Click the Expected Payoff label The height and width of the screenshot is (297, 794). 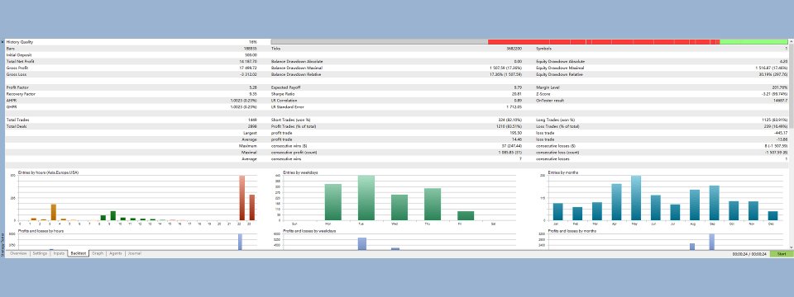click(x=285, y=87)
